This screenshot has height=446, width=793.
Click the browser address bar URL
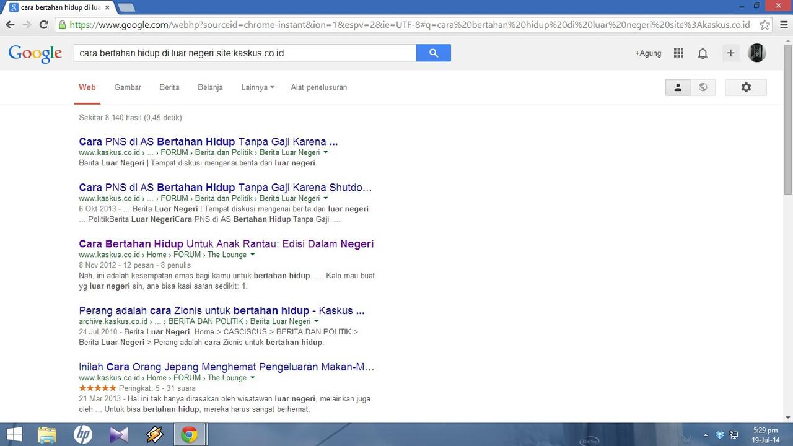tap(410, 25)
